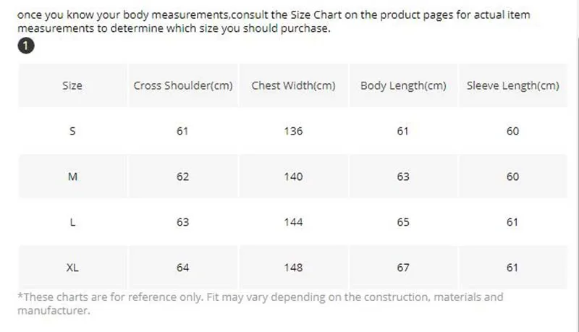Screen dimensions: 579x332
Task: Select the S size row label
Action: (72, 131)
